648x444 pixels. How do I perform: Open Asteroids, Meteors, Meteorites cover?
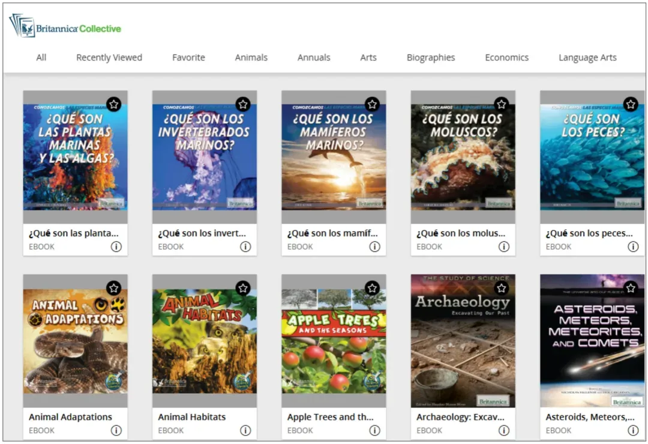click(x=592, y=341)
